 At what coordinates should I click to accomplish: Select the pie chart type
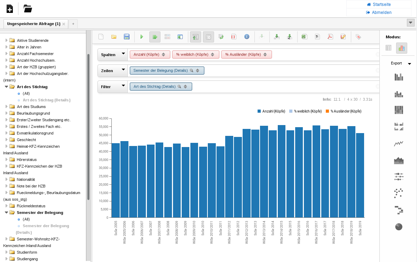point(399,227)
